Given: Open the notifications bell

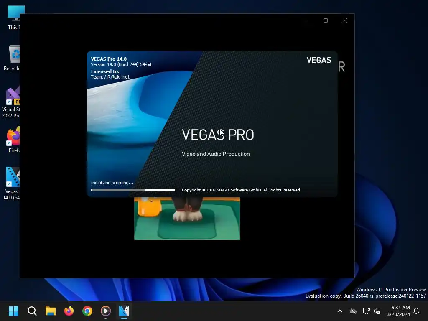Looking at the screenshot, I should pyautogui.click(x=416, y=311).
